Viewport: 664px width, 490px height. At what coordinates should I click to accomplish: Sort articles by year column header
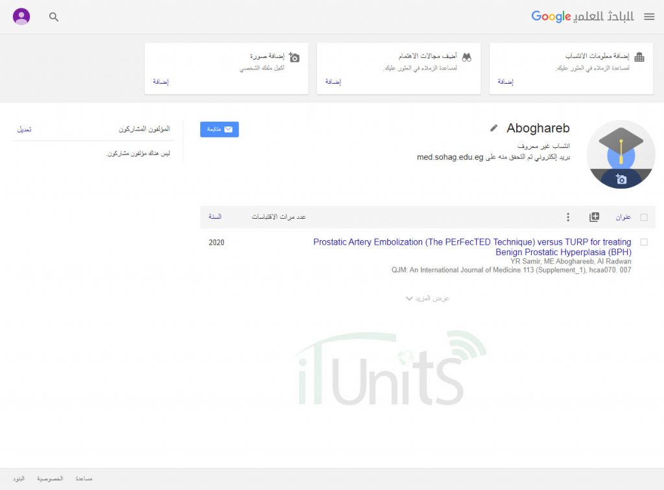(215, 217)
